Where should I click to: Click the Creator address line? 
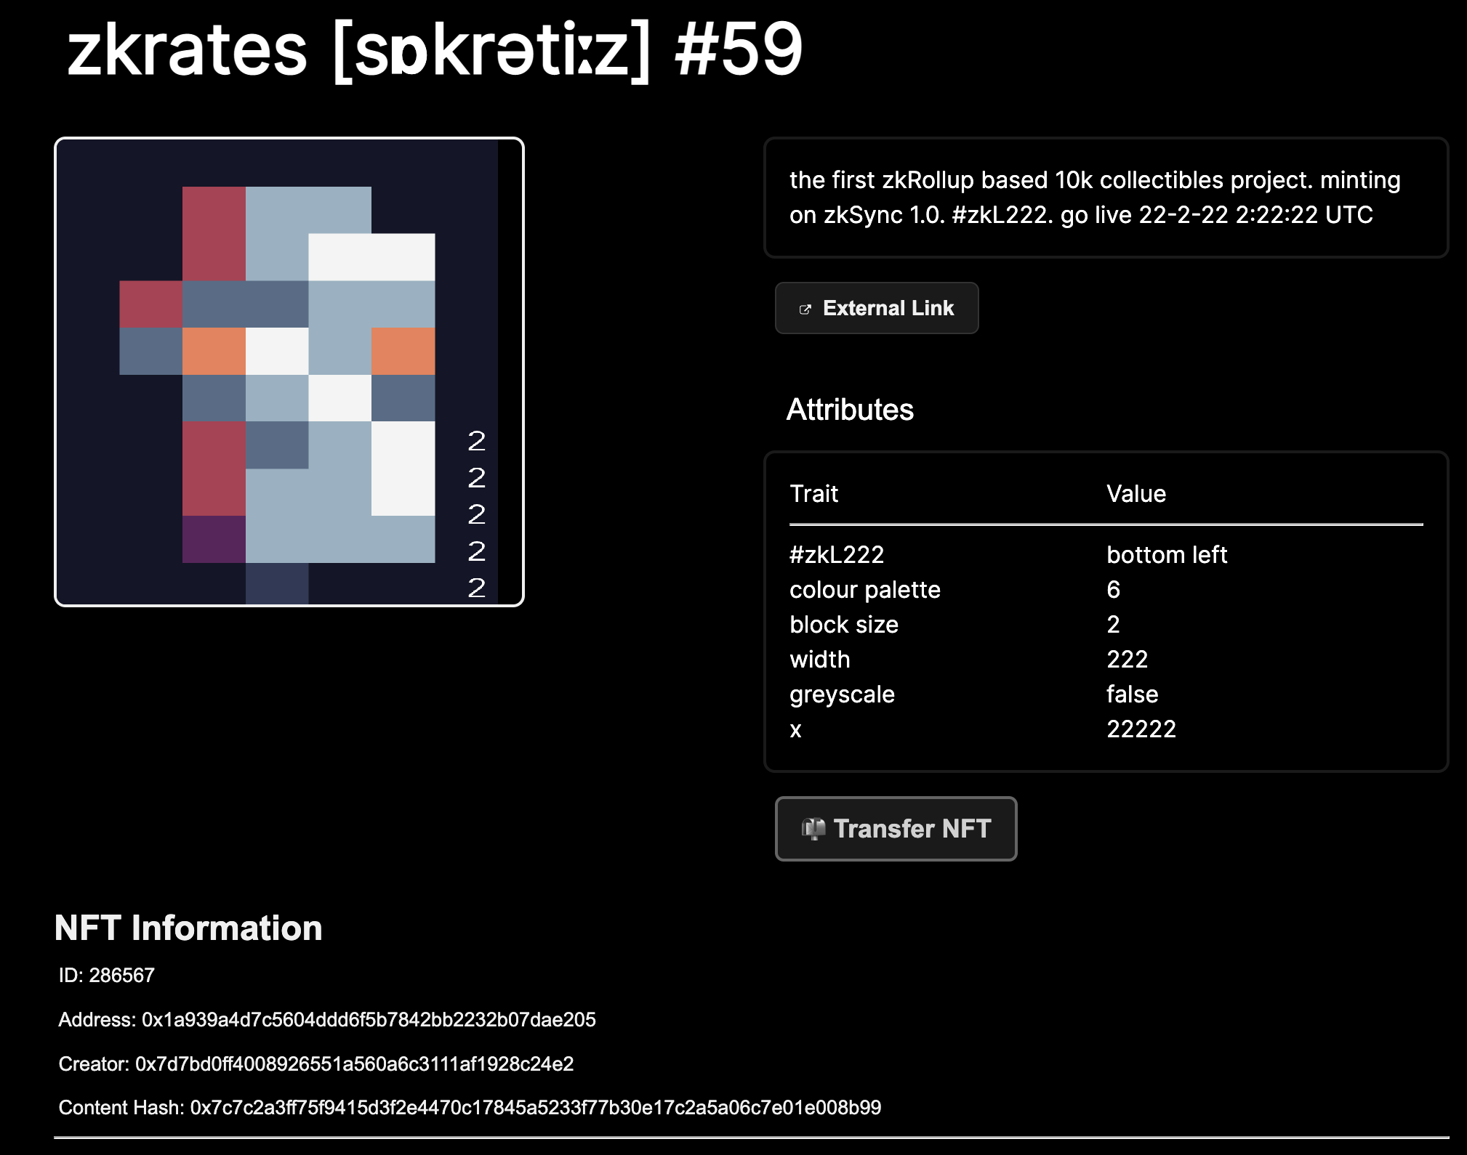click(316, 1064)
